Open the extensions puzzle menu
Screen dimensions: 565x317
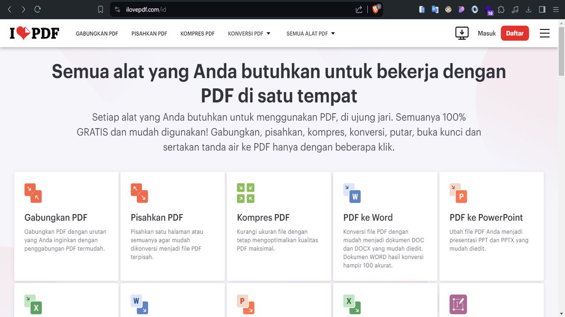pos(501,9)
